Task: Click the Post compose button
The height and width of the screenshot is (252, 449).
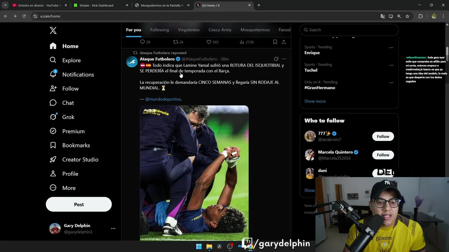Action: [79, 204]
